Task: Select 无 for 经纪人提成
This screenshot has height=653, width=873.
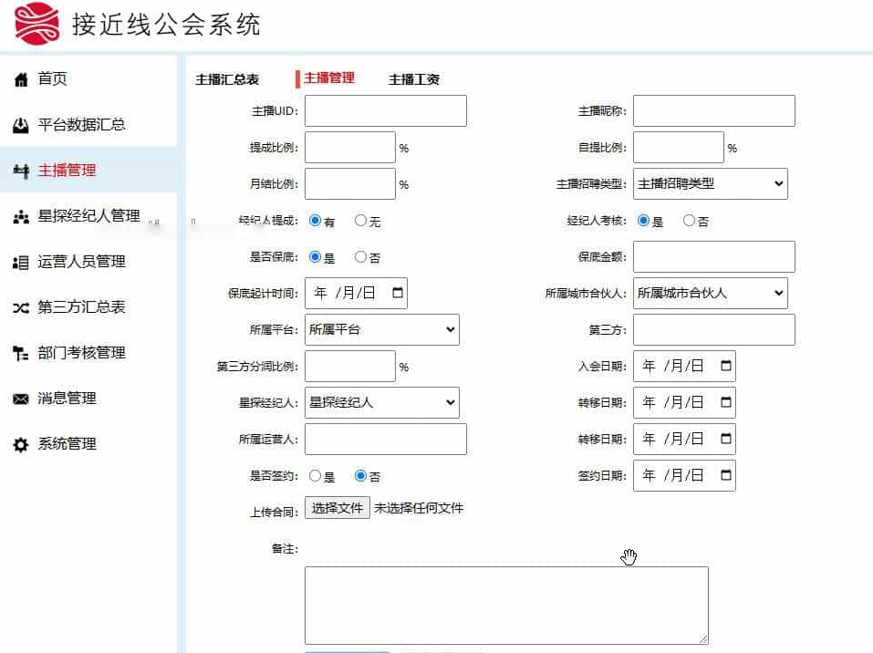Action: (360, 221)
